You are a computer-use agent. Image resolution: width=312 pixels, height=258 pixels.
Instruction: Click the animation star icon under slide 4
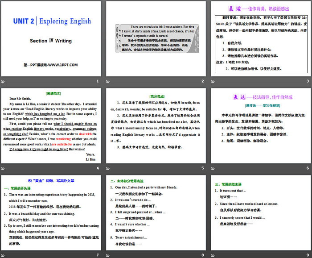tap(3, 168)
